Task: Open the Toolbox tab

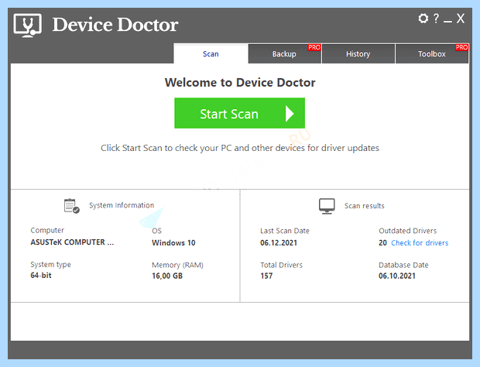Action: 432,54
